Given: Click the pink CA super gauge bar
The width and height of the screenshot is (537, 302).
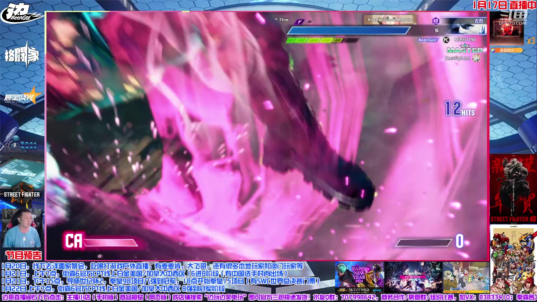Looking at the screenshot, I should click(x=110, y=242).
